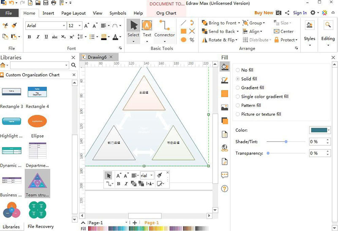338x231 pixels.
Task: Open the Org Chart tab
Action: [x=166, y=13]
